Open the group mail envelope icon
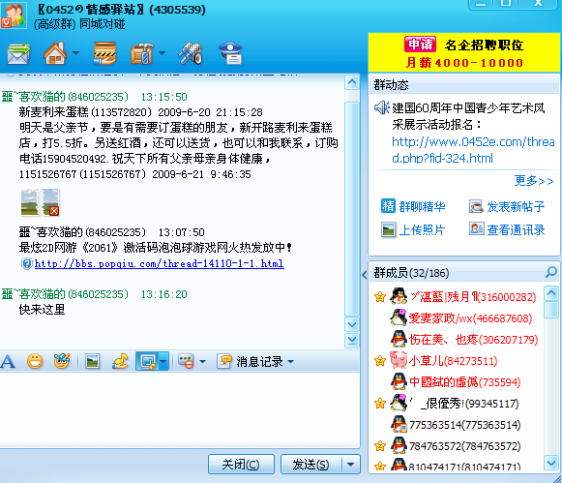Viewport: 562px width, 483px height. (x=18, y=53)
